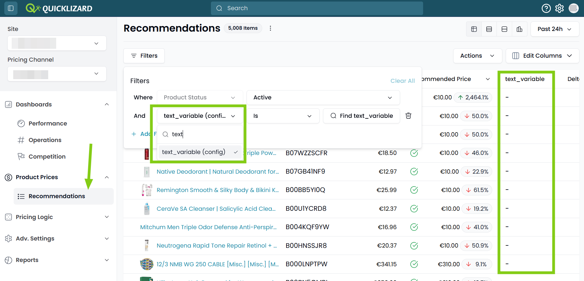Screen dimensions: 584x281
Task: Click the CeraVe product thumbnail
Action: [x=147, y=209]
